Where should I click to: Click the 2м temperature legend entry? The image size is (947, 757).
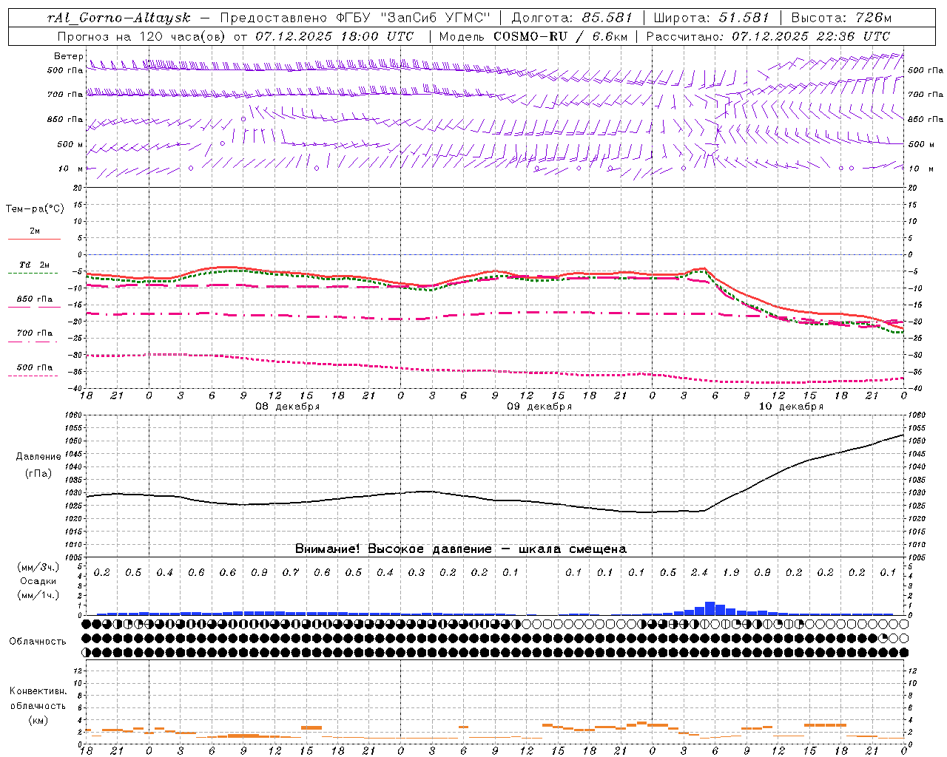point(35,231)
